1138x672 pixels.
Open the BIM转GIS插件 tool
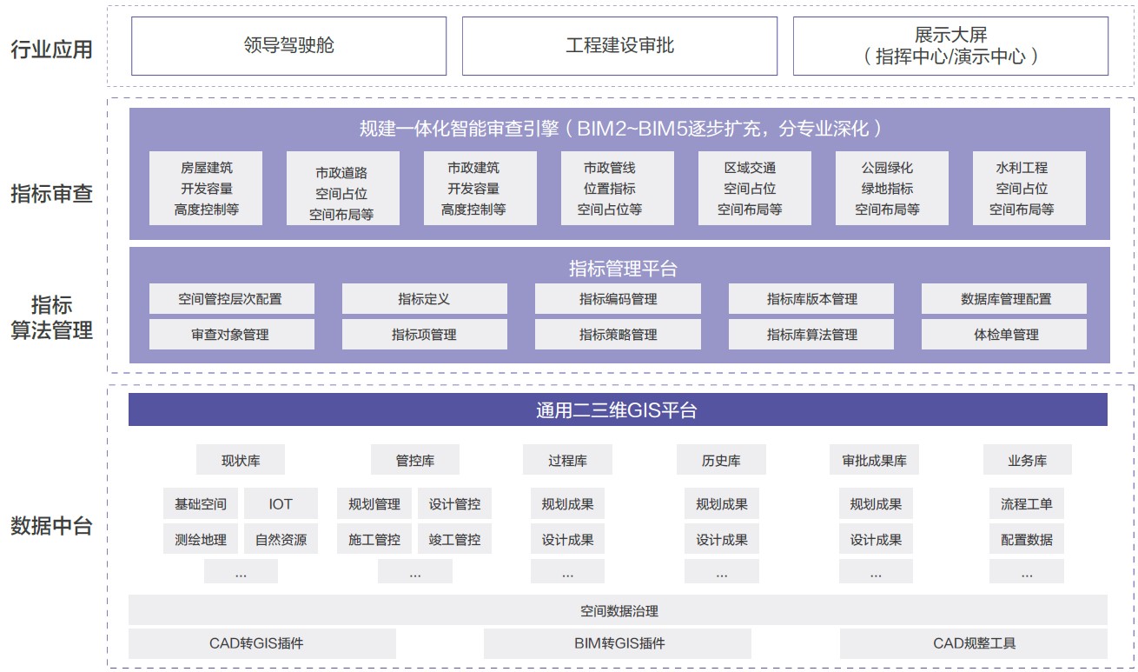coord(618,644)
